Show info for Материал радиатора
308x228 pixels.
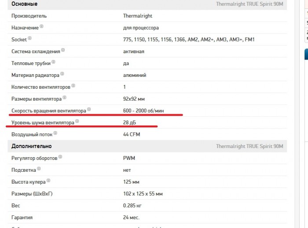62,74
